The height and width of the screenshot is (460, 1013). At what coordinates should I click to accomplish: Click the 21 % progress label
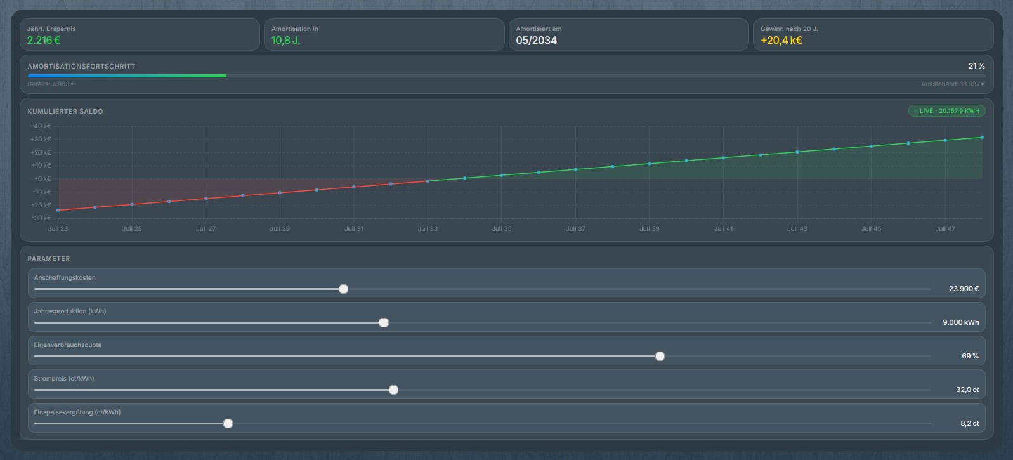point(976,66)
